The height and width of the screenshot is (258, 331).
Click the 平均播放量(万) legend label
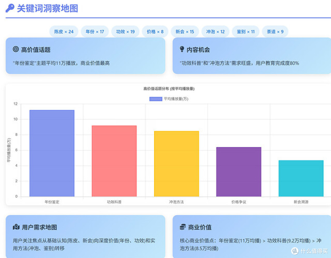pos(176,99)
